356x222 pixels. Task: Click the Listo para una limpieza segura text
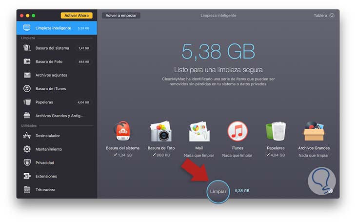coord(218,70)
